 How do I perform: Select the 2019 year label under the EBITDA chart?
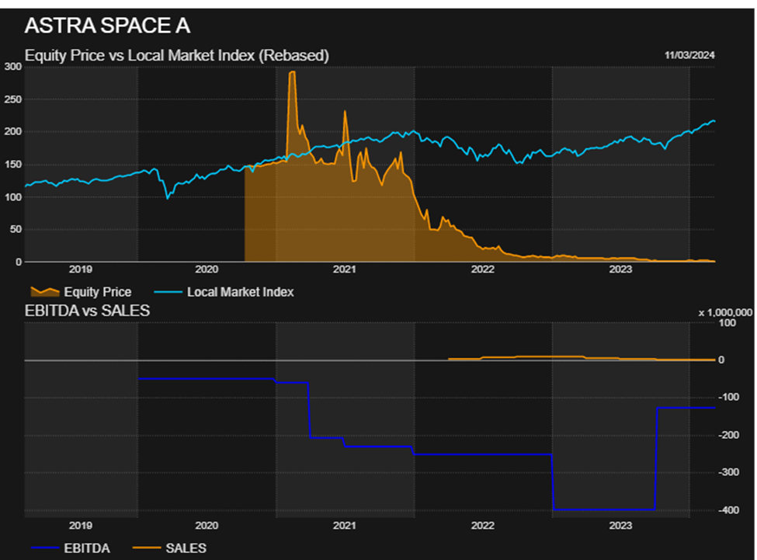click(x=81, y=525)
